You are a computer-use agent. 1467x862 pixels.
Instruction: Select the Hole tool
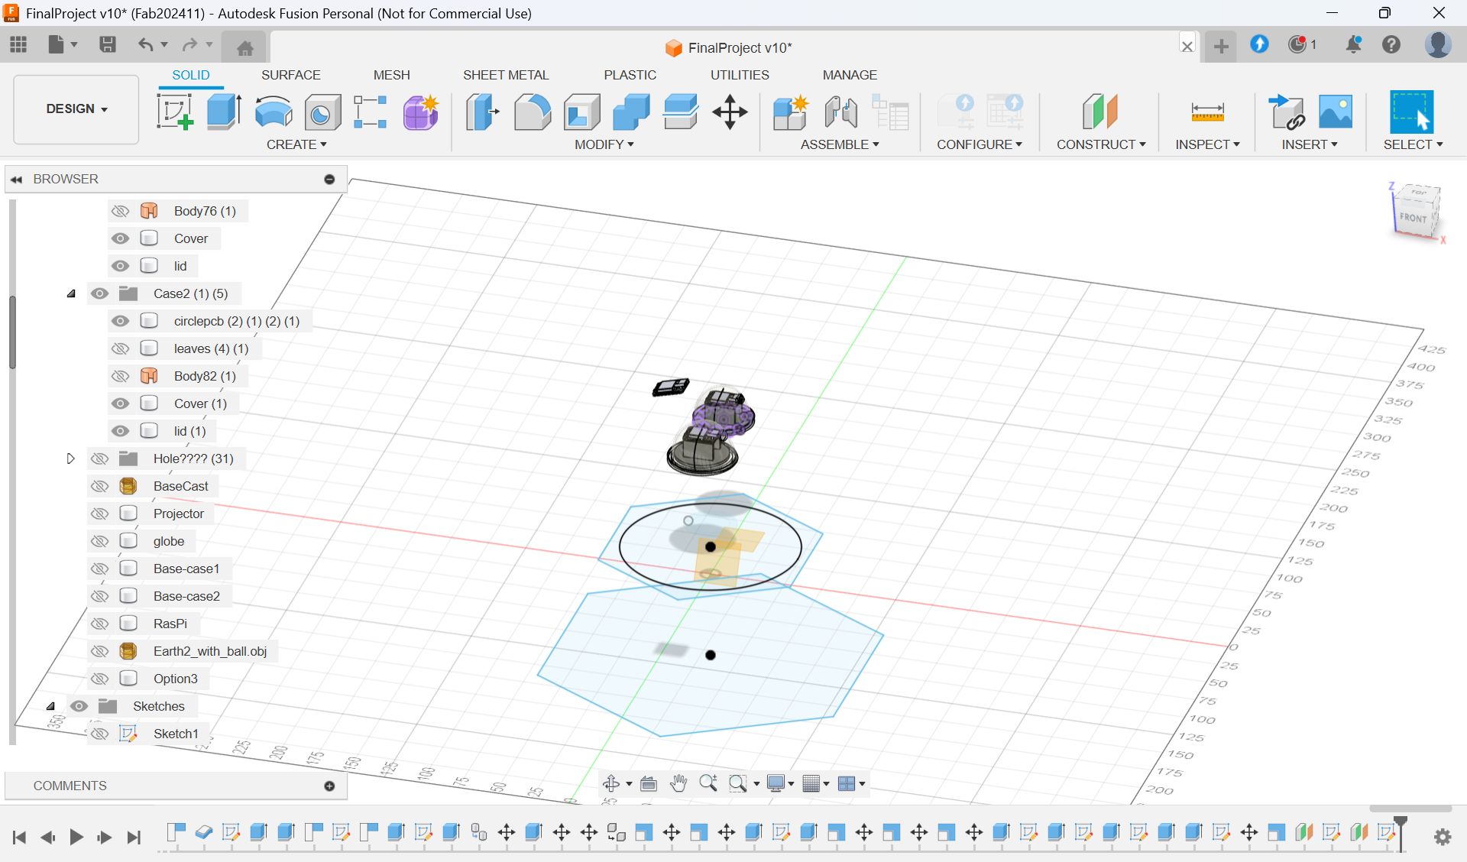(x=322, y=112)
